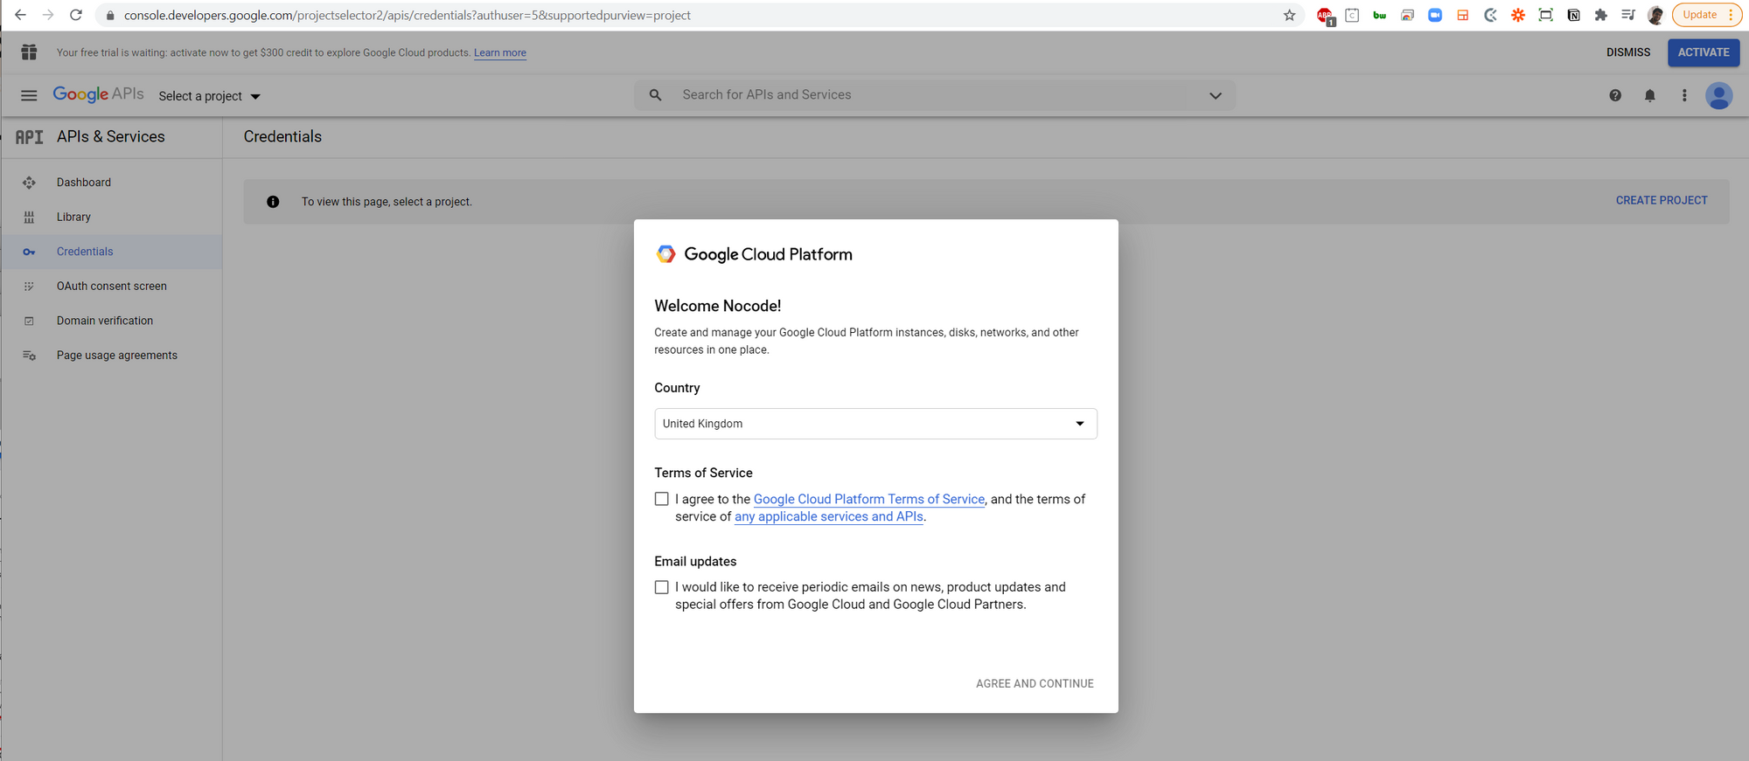Reload the page in browser
Viewport: 1749px width, 761px height.
76,15
